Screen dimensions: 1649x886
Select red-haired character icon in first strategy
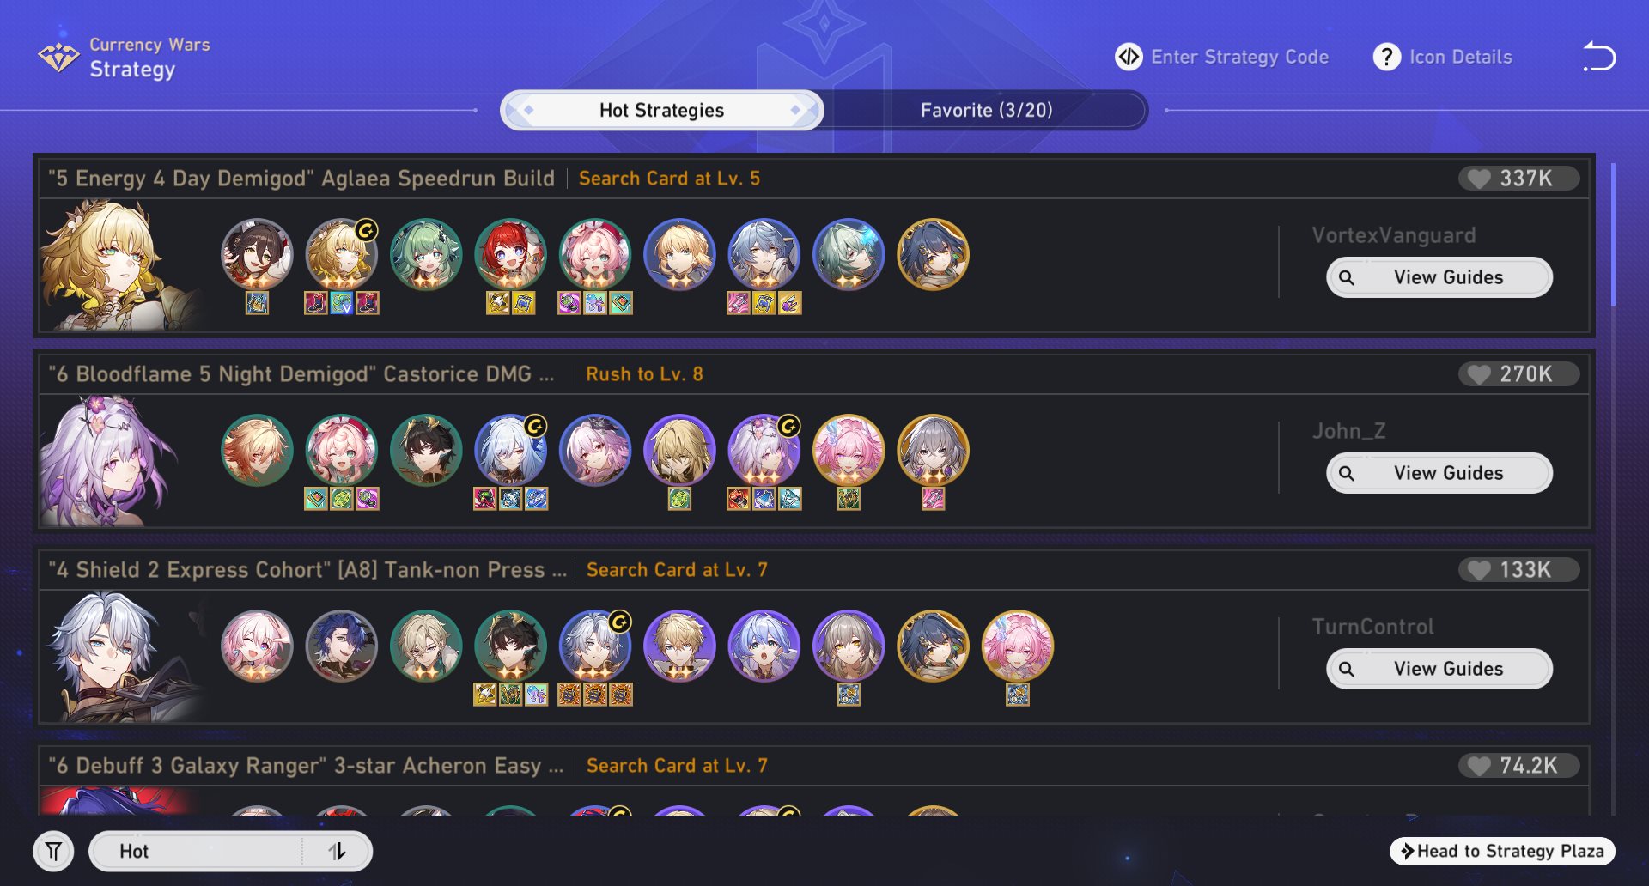[x=511, y=254]
